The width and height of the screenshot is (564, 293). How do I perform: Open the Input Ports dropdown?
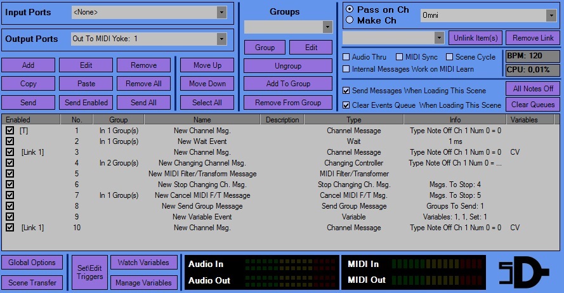[221, 12]
